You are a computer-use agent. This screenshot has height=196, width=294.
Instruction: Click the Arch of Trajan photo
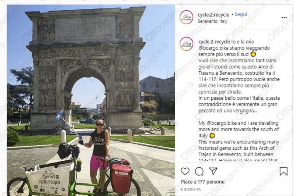point(91,100)
